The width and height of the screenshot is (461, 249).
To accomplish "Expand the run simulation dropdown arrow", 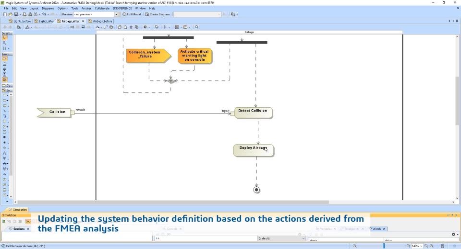I will click(170, 27).
